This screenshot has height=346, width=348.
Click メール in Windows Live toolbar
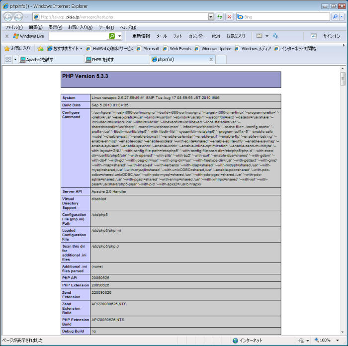pos(161,36)
